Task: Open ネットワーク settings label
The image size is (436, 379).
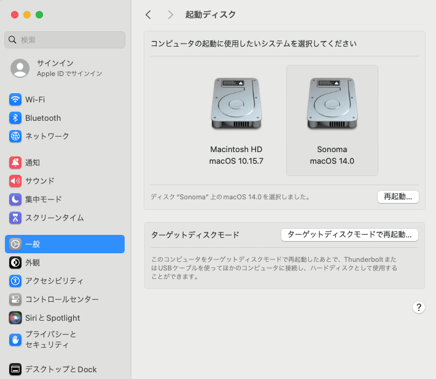Action: (x=47, y=136)
